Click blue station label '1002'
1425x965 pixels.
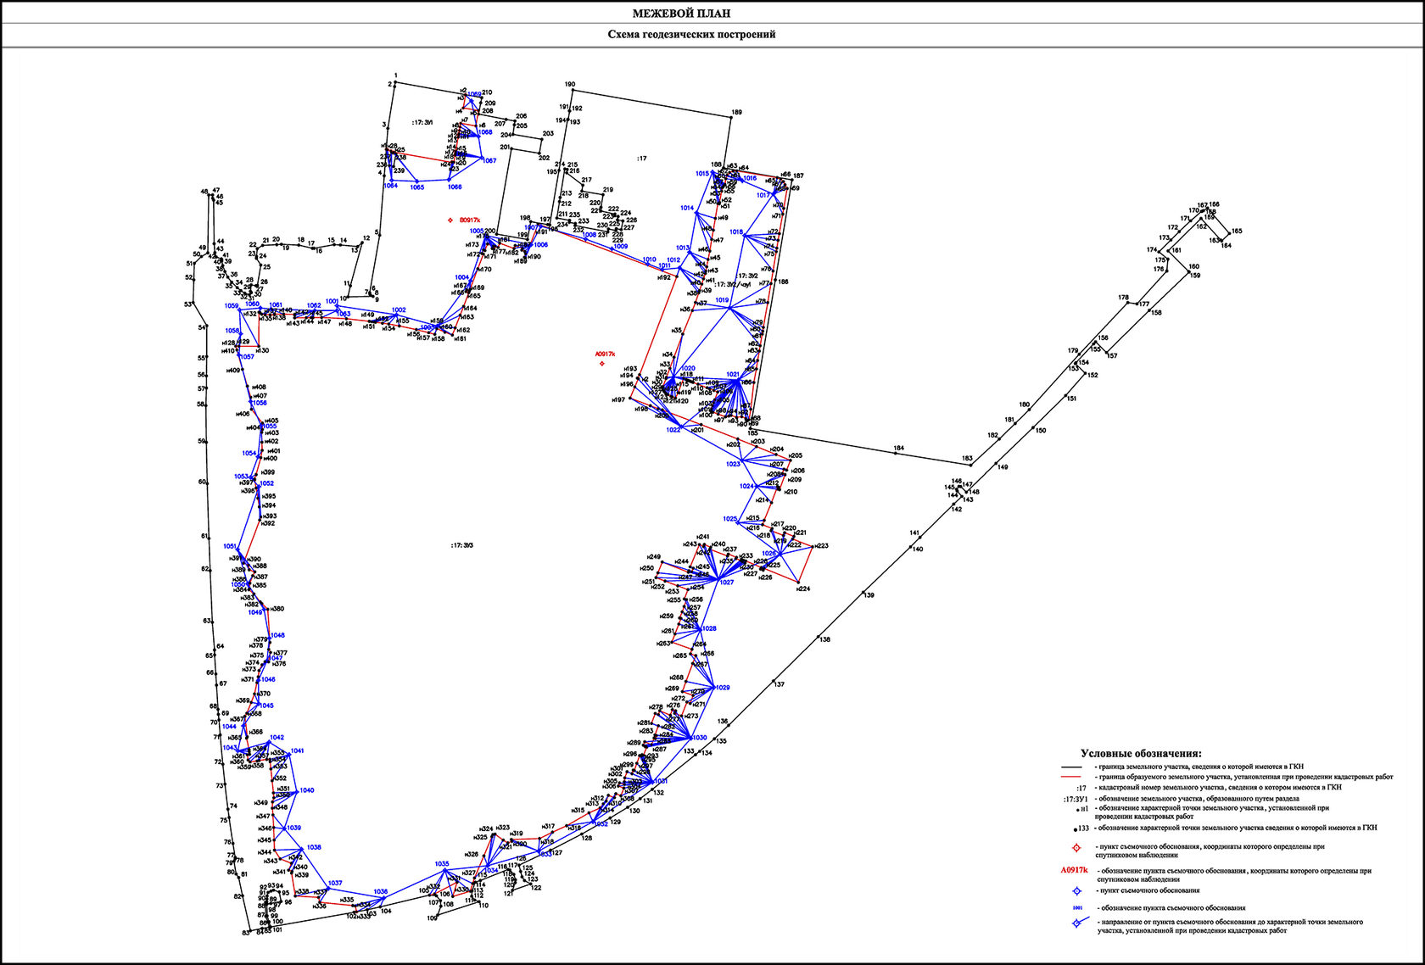[x=399, y=310]
